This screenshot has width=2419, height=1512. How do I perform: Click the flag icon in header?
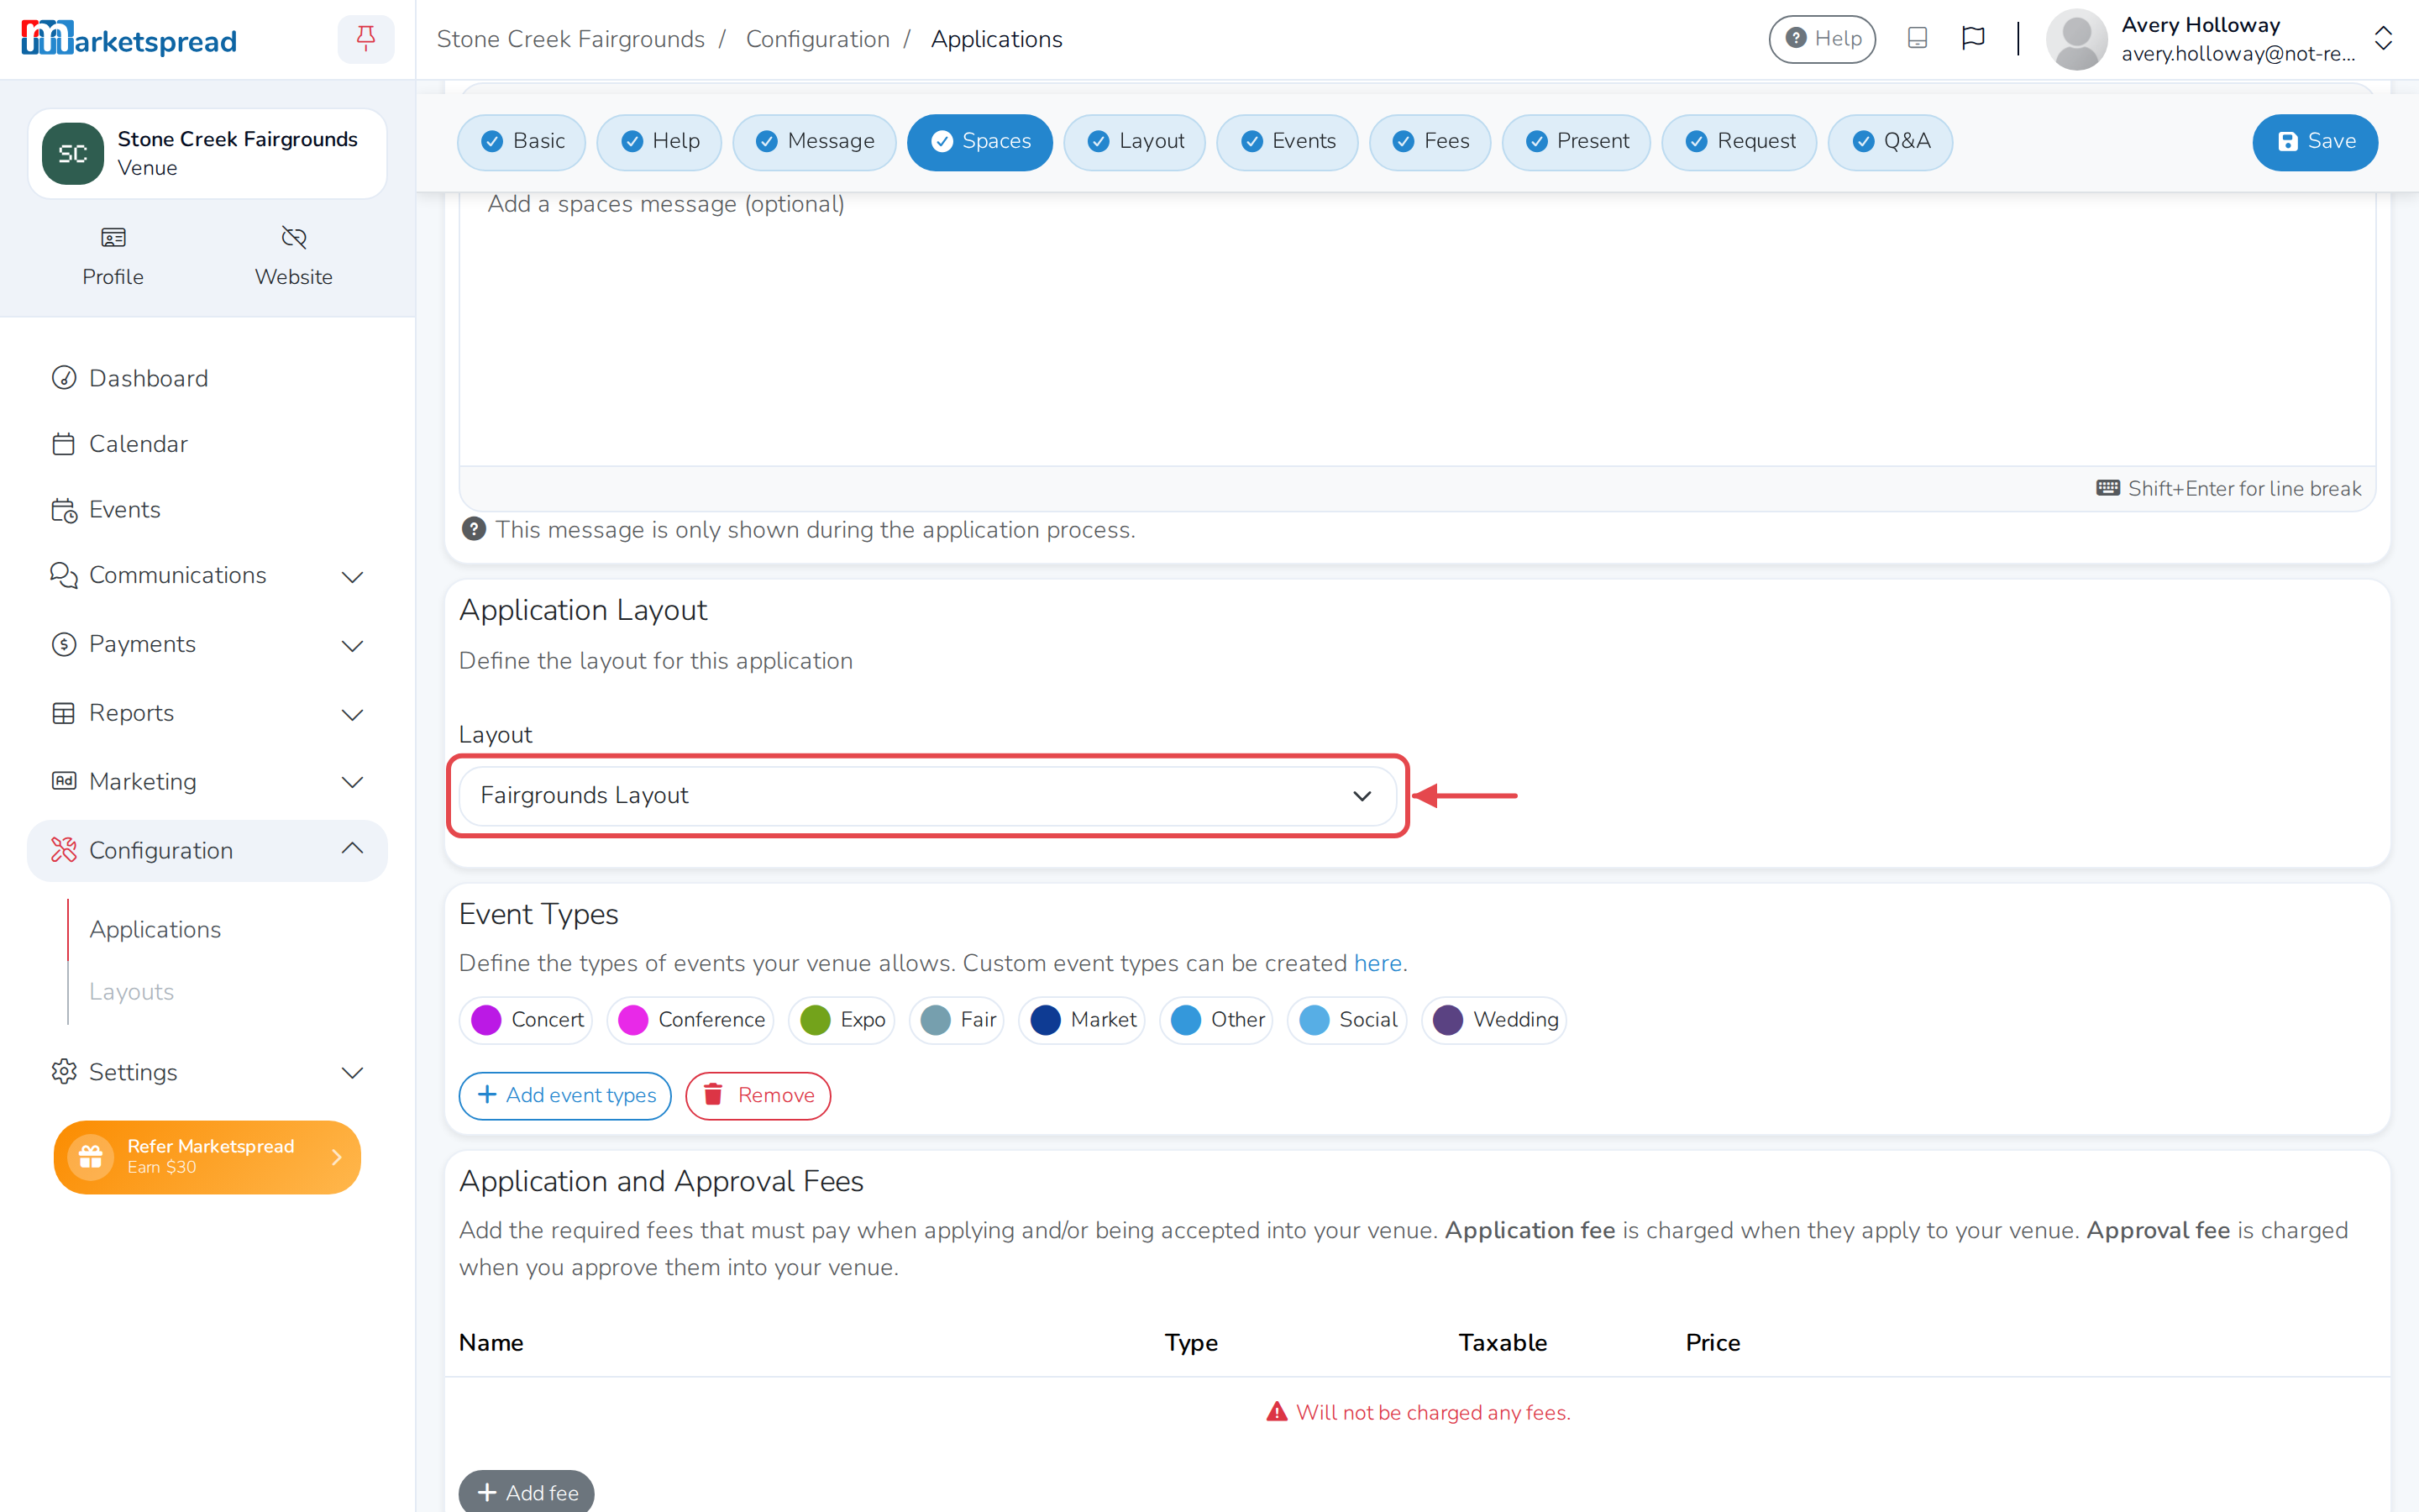(1972, 39)
